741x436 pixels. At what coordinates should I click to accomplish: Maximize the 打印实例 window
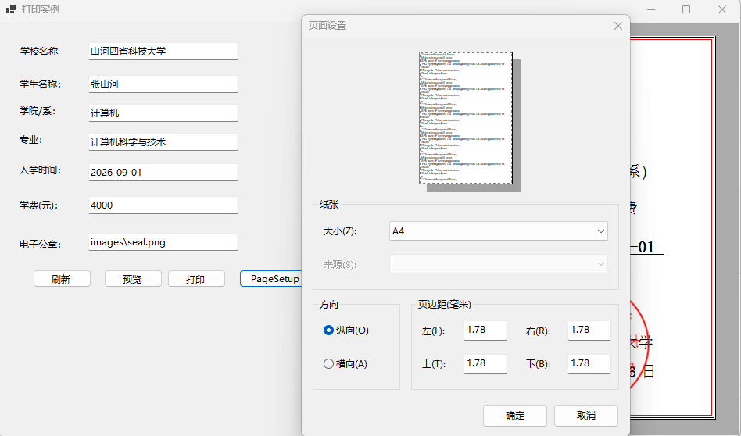686,9
